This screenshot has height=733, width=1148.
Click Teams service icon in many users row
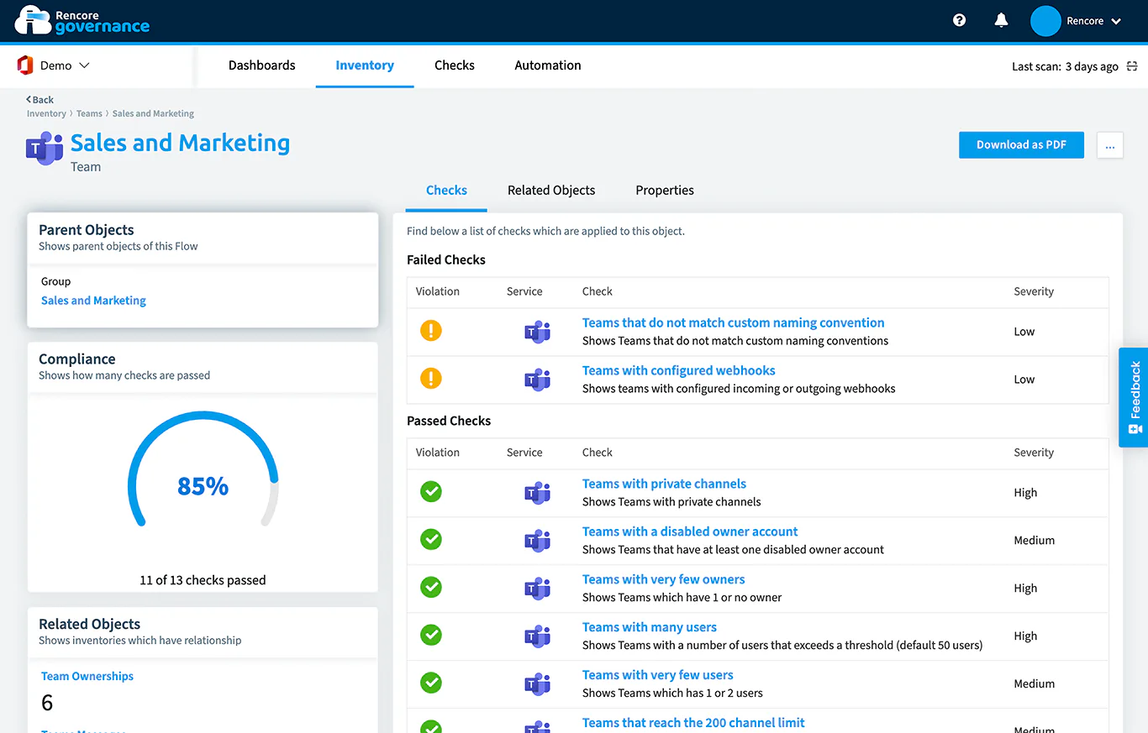pyautogui.click(x=537, y=636)
